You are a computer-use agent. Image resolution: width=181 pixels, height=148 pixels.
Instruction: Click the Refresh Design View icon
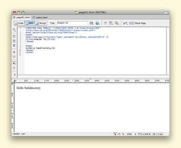[105, 23]
